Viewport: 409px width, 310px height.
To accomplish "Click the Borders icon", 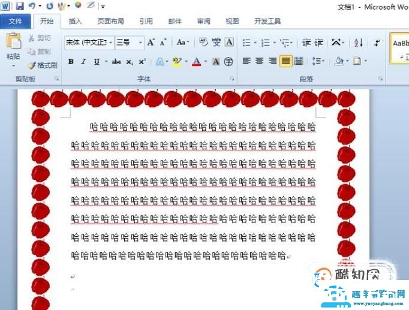I will click(x=357, y=61).
